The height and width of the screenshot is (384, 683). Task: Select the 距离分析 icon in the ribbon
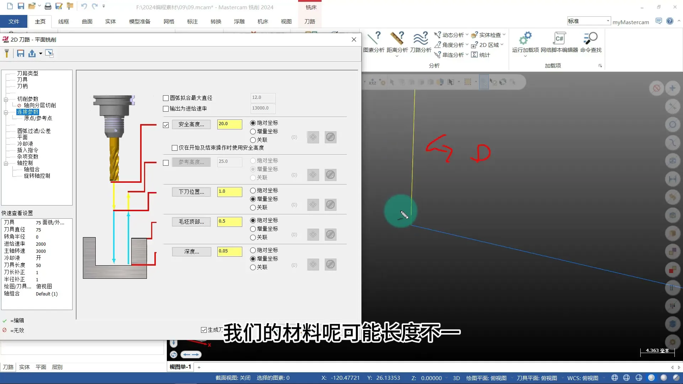point(397,43)
